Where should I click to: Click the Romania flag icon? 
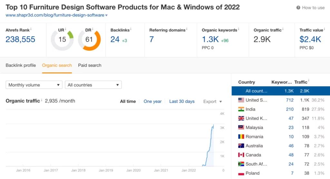pyautogui.click(x=241, y=137)
